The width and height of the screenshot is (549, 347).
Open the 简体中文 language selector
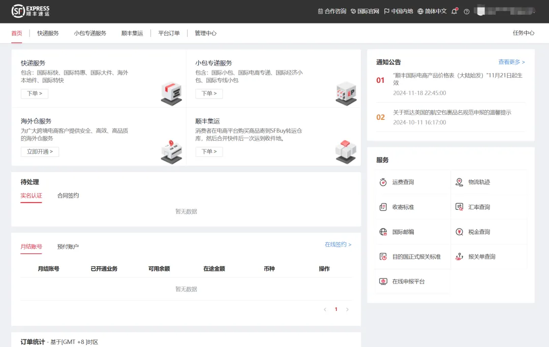[432, 12]
